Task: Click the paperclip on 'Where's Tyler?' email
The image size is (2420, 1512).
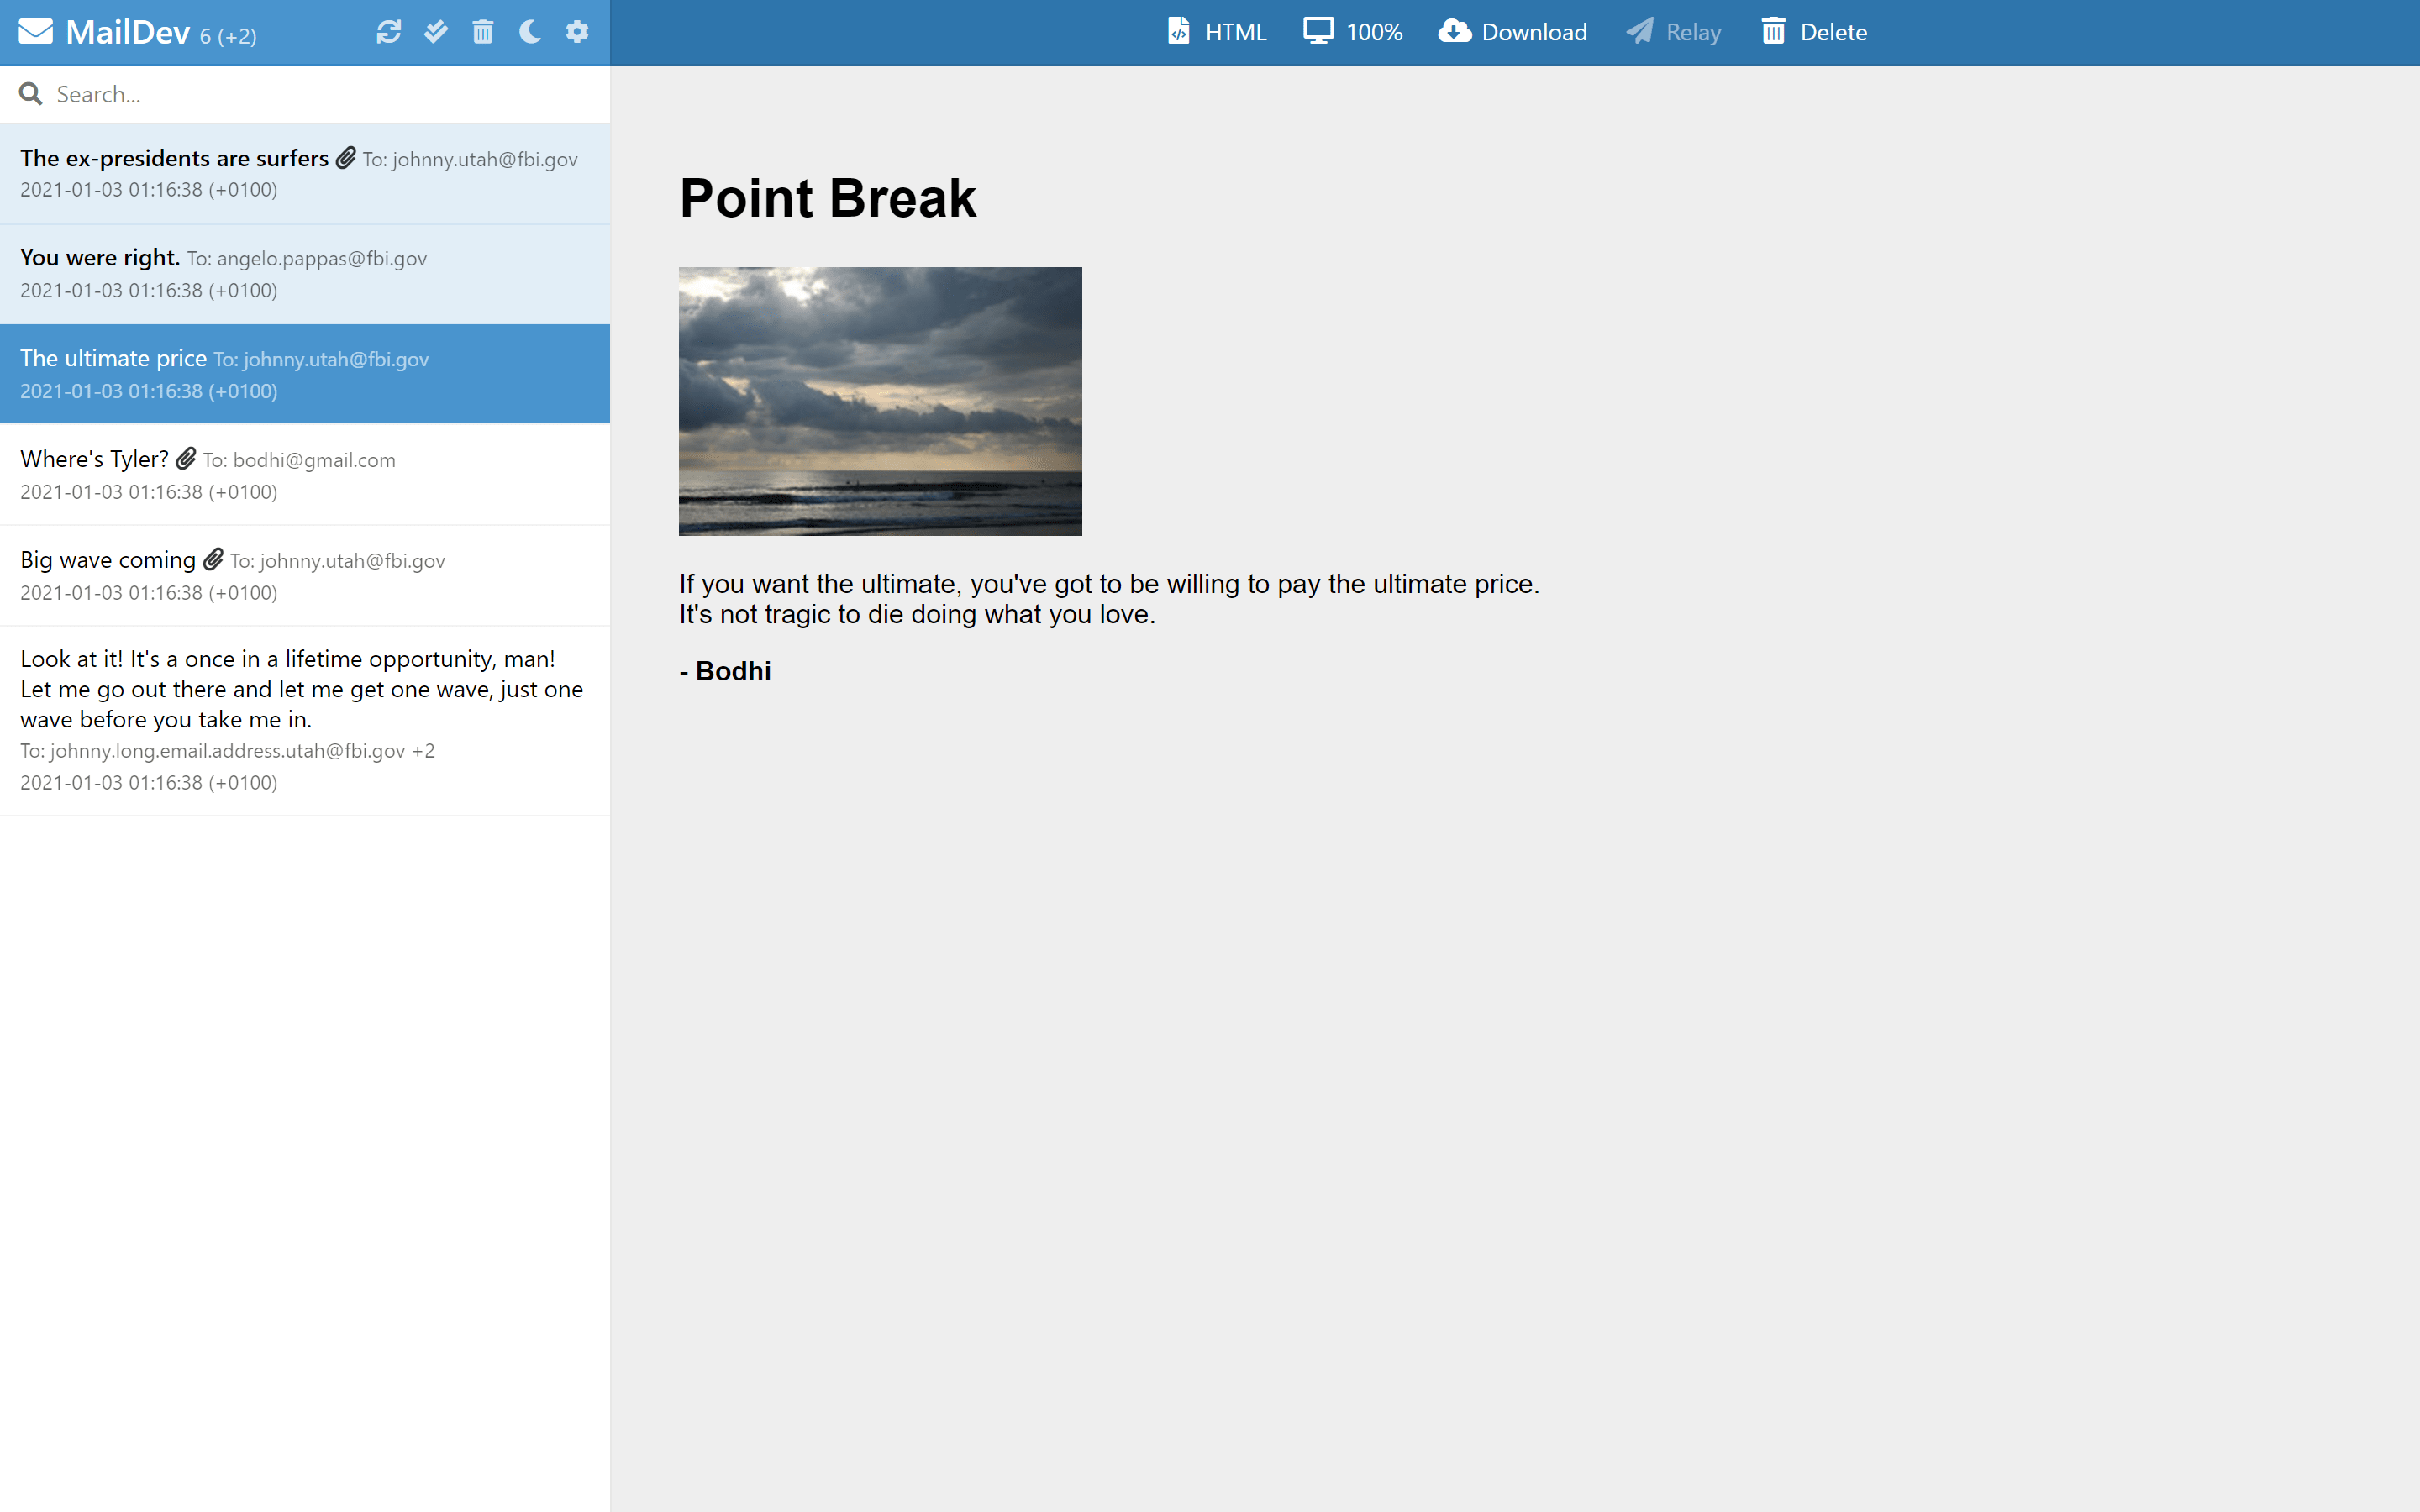Action: click(x=186, y=458)
